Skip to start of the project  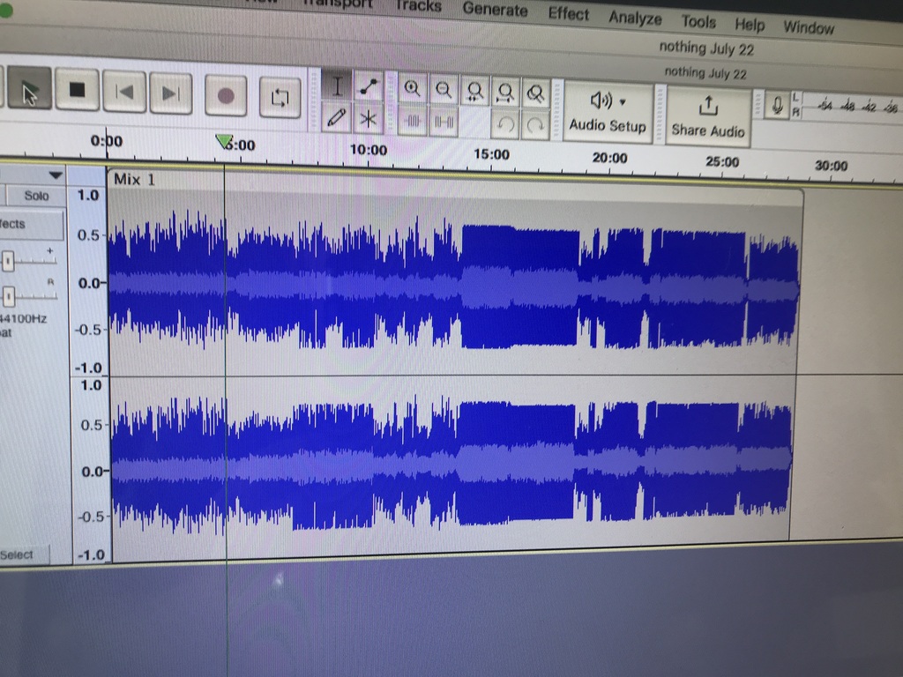124,92
